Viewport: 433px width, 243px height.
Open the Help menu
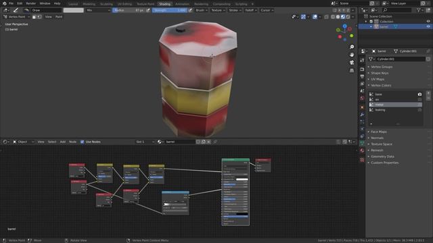pos(57,3)
